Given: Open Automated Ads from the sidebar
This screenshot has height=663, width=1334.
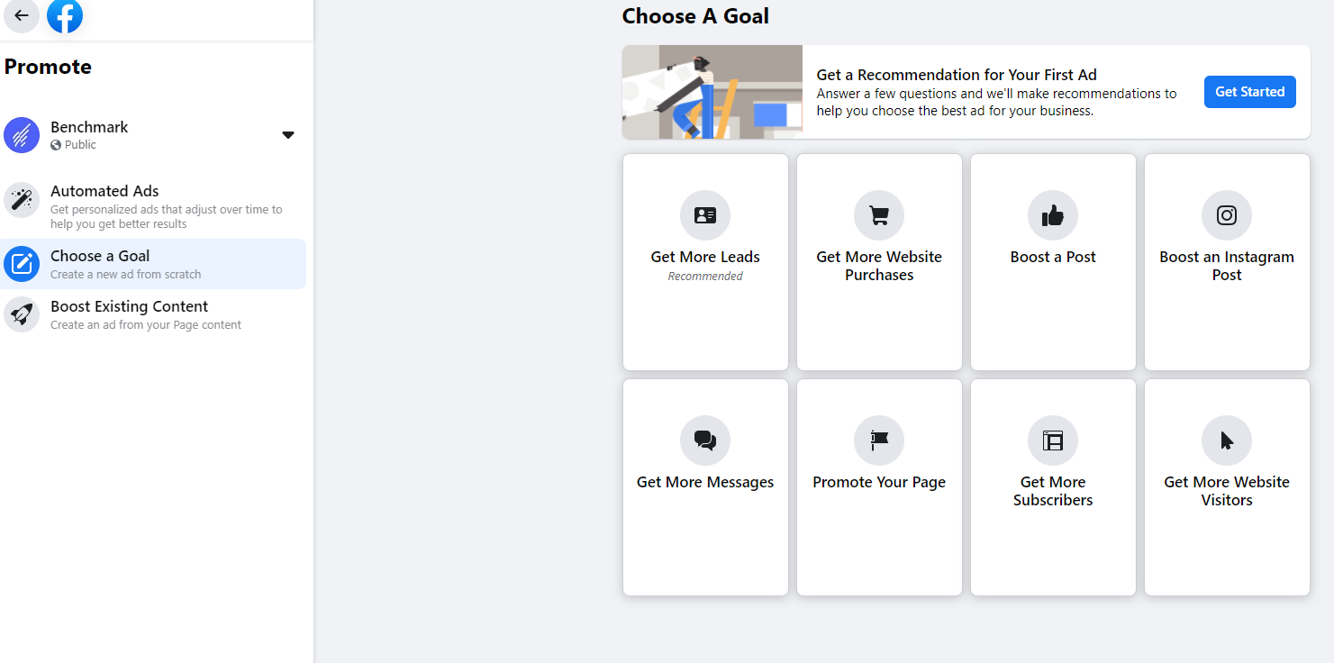Looking at the screenshot, I should click(x=104, y=191).
